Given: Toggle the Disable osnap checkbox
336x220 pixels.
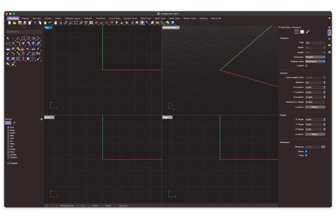Looking at the screenshot, I should pos(8,163).
